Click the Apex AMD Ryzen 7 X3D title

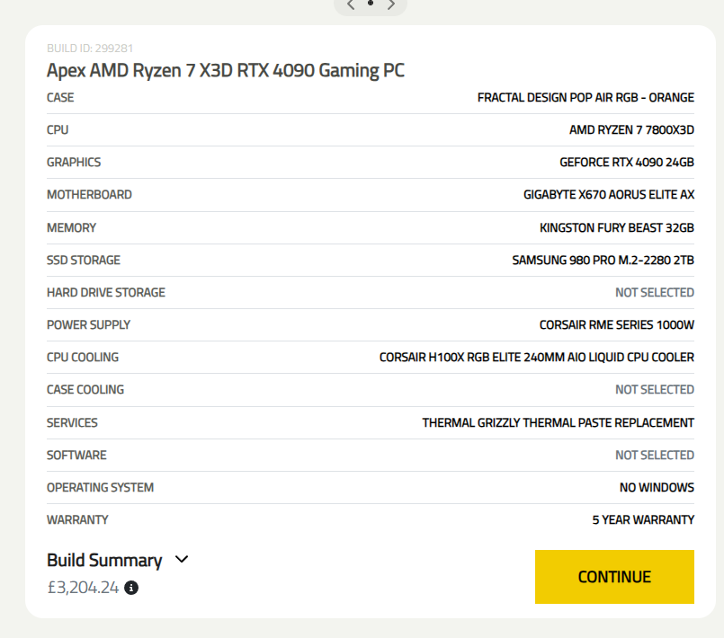pos(226,71)
